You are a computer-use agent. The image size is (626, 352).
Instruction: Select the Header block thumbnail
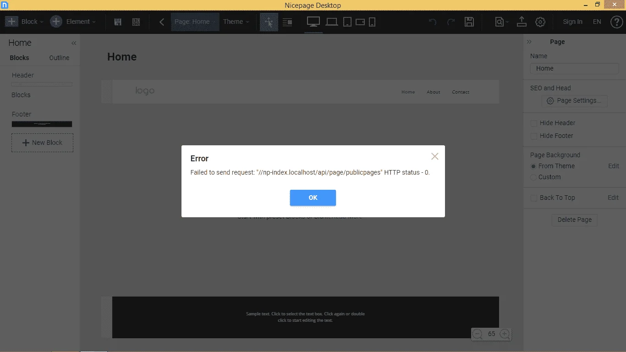coord(42,84)
